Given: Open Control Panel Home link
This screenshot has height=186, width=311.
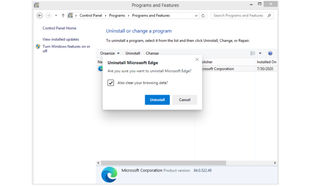Looking at the screenshot, I should [x=59, y=28].
